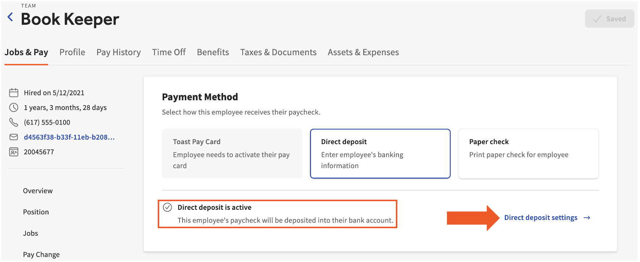Select the Paper check payment option

pos(528,154)
